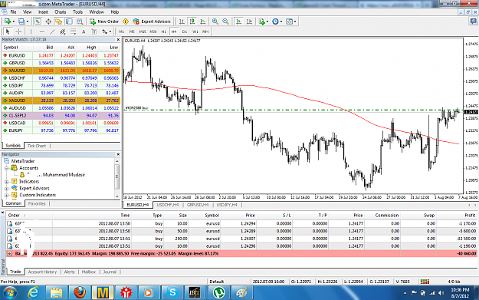Close the Navigator panel

coord(118,154)
